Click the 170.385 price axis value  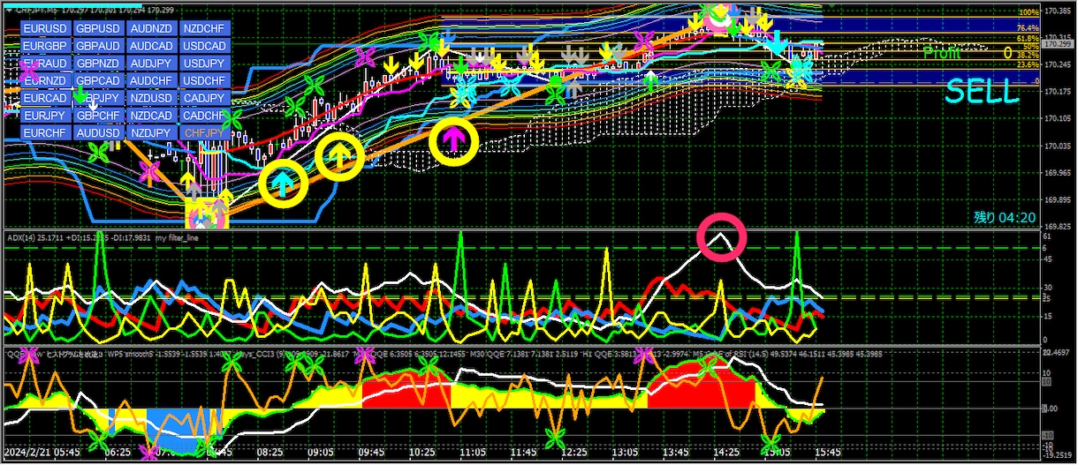pyautogui.click(x=1058, y=11)
